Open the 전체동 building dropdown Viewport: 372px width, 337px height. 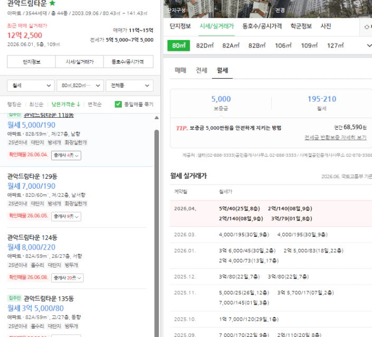(x=129, y=85)
